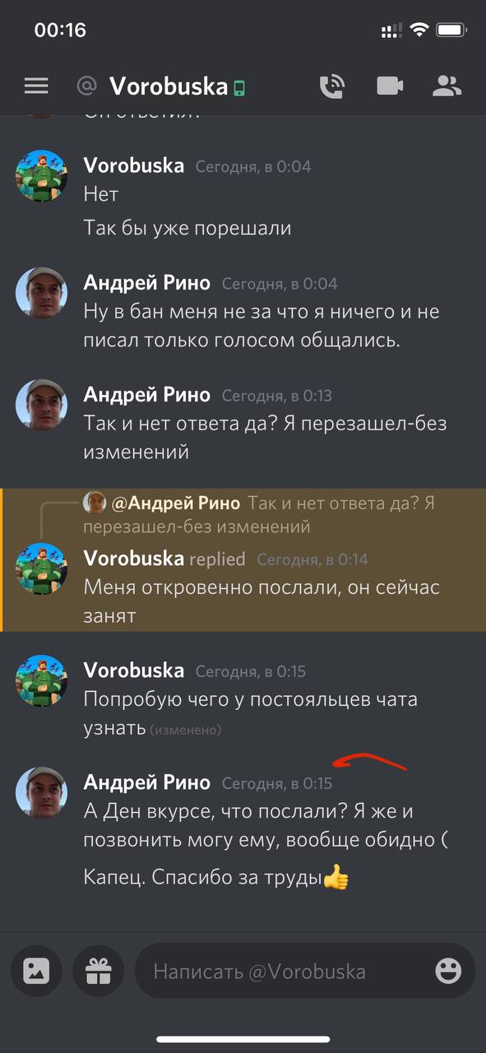Open the gift Nitro button

[x=98, y=972]
